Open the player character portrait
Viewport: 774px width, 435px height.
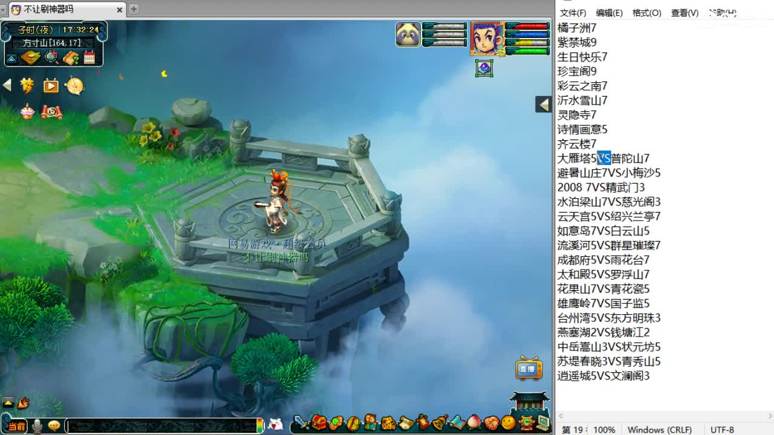click(487, 37)
